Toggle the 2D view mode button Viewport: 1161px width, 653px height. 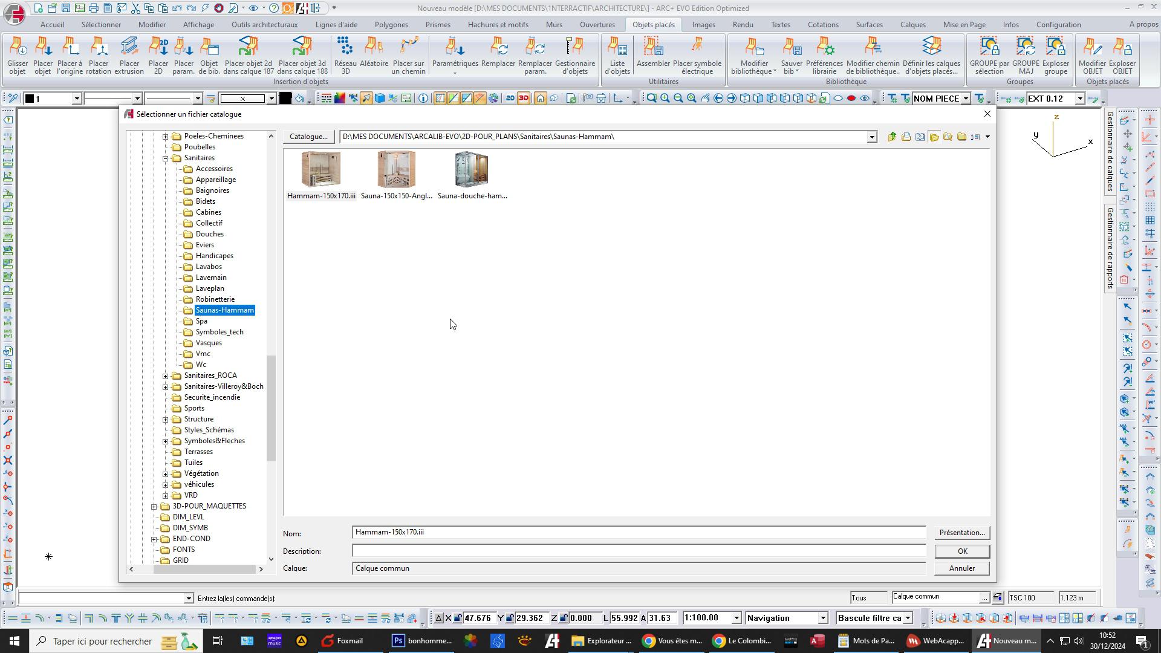click(510, 99)
